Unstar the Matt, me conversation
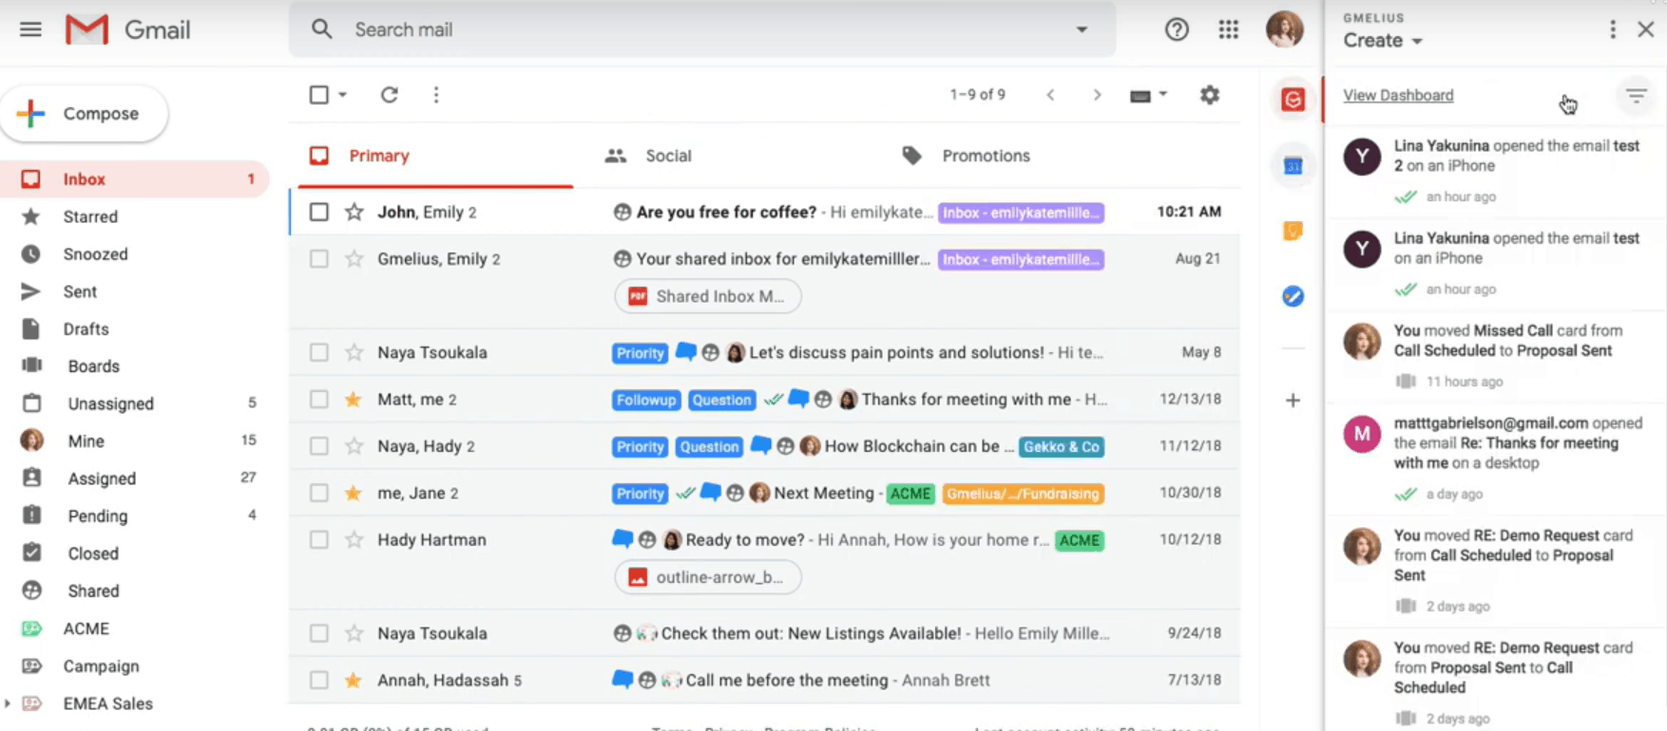 pos(354,400)
